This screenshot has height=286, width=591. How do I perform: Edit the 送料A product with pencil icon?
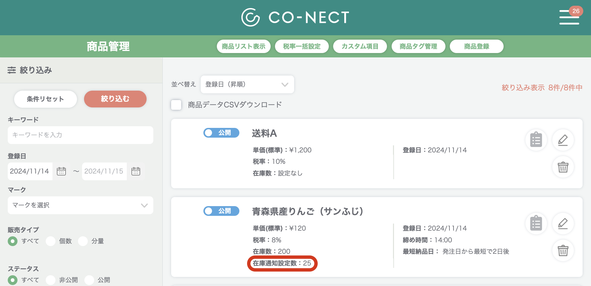tap(563, 140)
